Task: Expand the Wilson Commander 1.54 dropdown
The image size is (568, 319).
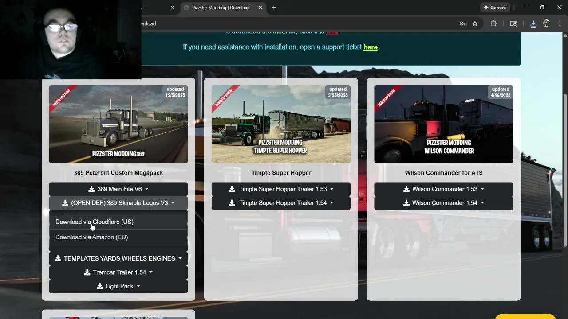Action: click(x=444, y=203)
